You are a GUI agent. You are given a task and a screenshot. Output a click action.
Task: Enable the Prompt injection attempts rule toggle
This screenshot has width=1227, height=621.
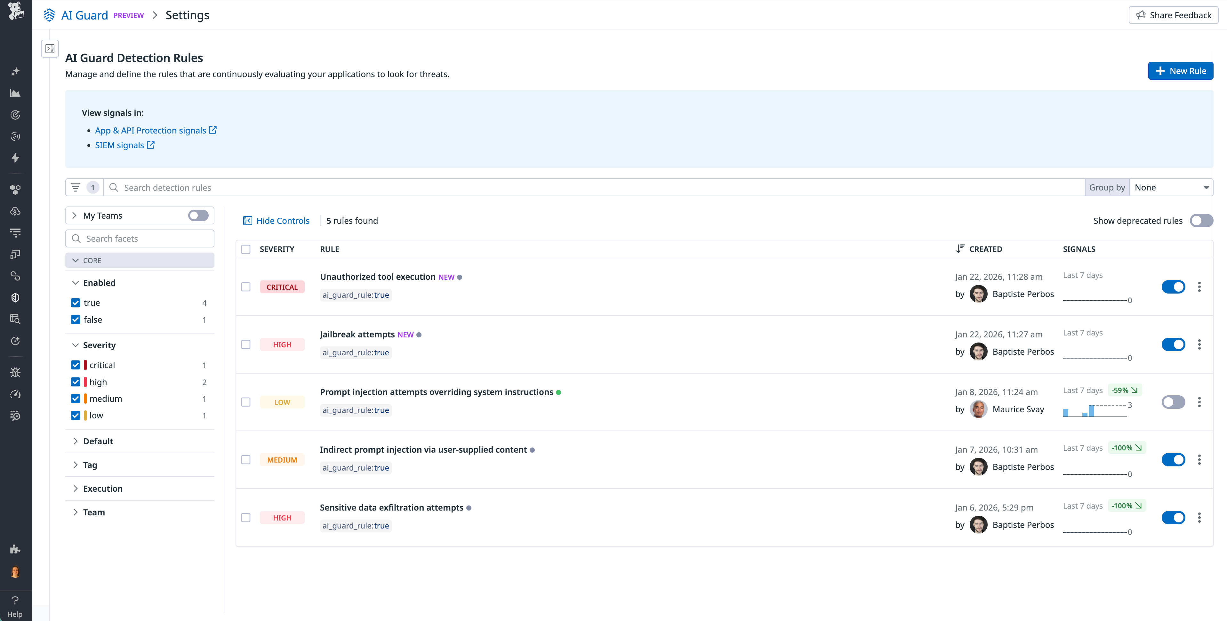pos(1173,402)
